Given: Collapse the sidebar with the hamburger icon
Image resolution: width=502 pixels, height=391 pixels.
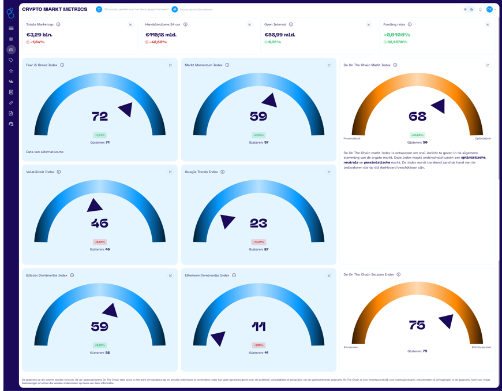Looking at the screenshot, I should click(10, 28).
